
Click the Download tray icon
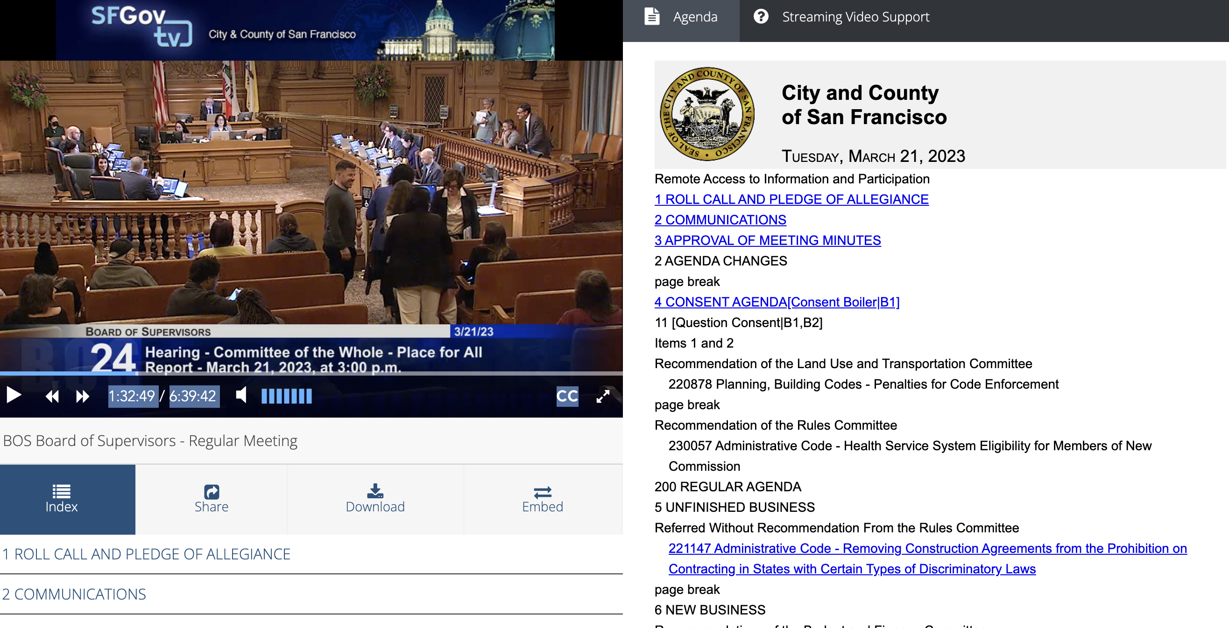point(375,491)
